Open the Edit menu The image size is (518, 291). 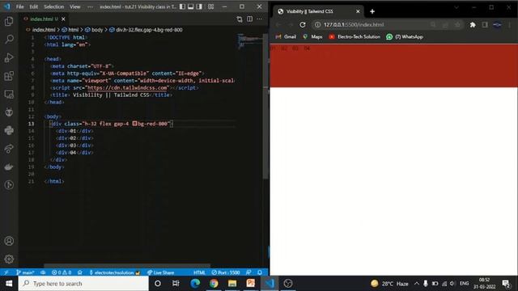[34, 6]
